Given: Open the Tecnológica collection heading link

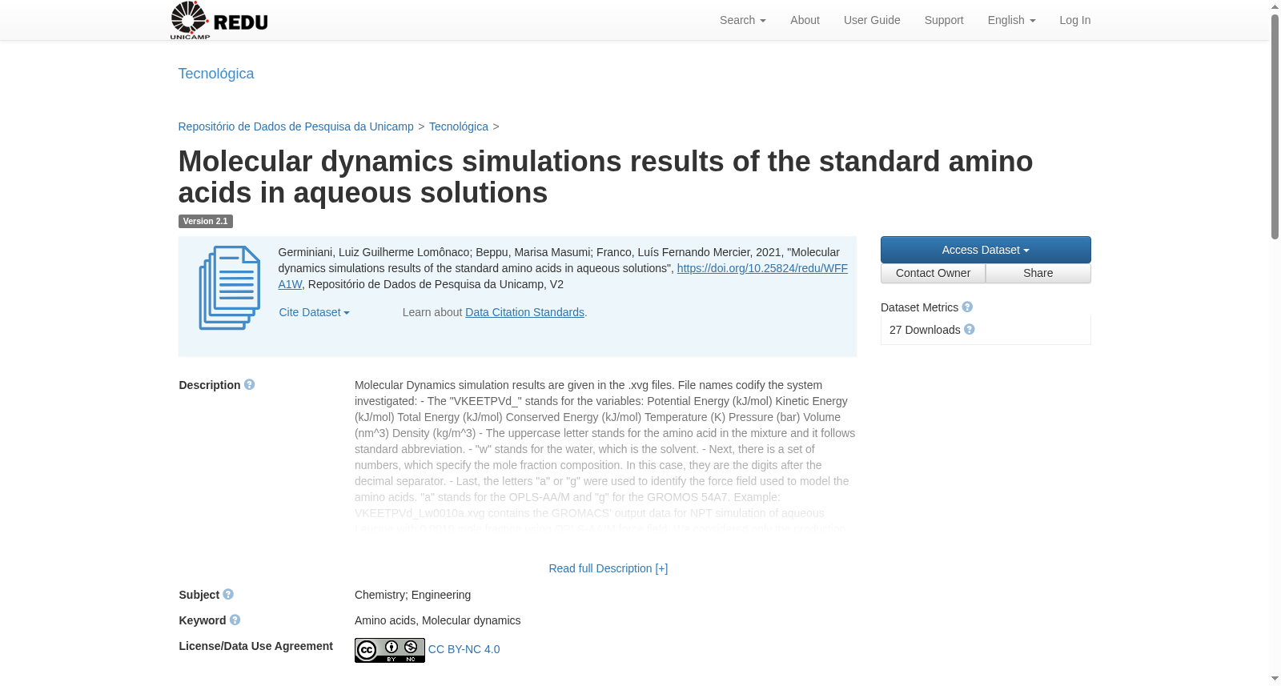Looking at the screenshot, I should coord(216,74).
